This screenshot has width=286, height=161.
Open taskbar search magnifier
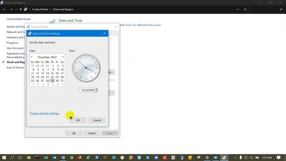tap(12, 157)
